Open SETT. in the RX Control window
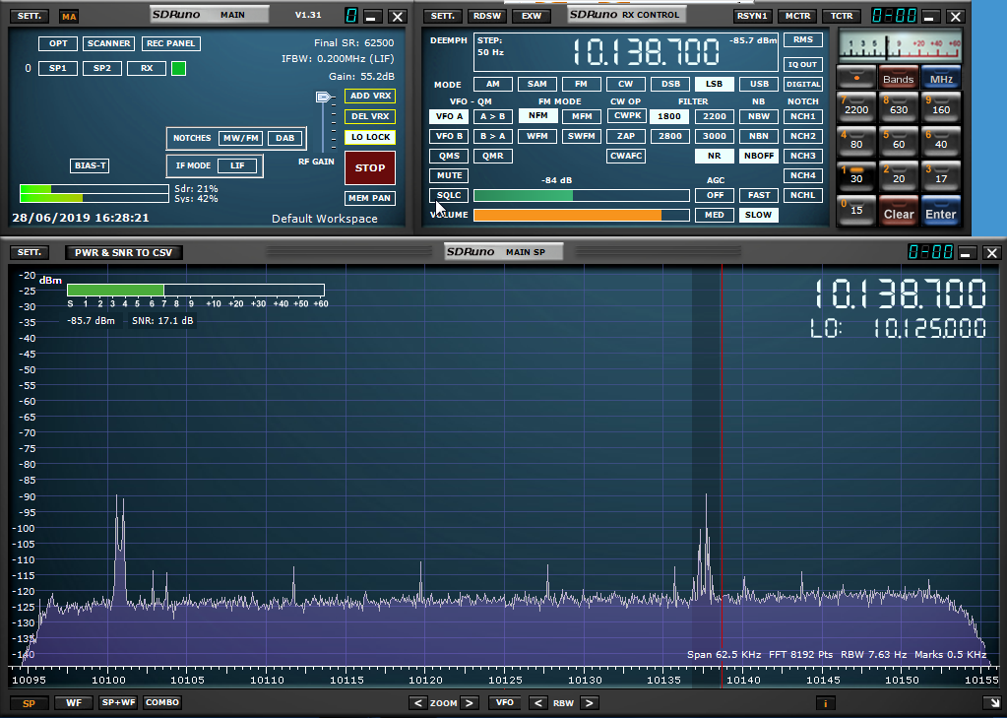Viewport: 1007px width, 718px height. click(443, 16)
